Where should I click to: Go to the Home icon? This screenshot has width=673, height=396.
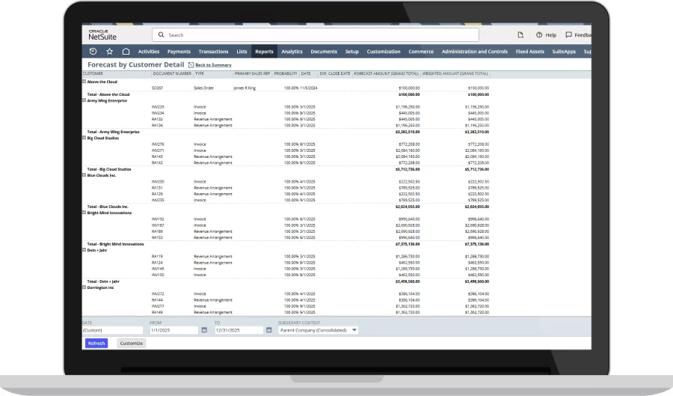point(126,51)
